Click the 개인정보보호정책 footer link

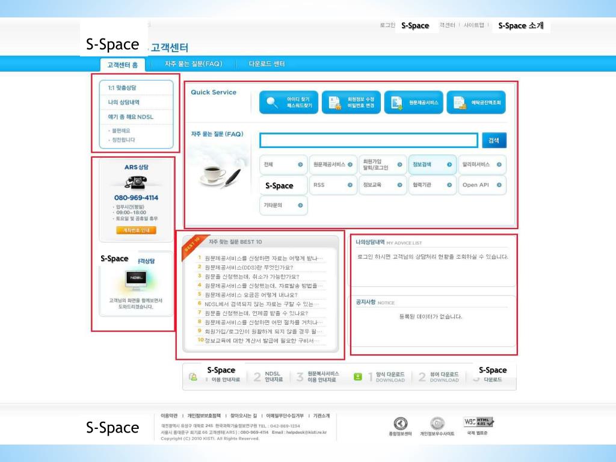pos(204,416)
